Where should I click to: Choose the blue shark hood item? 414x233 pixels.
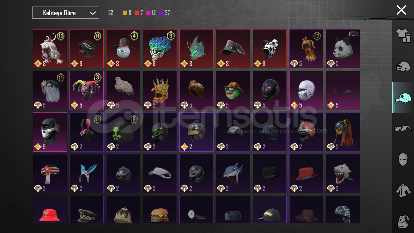tap(233, 174)
